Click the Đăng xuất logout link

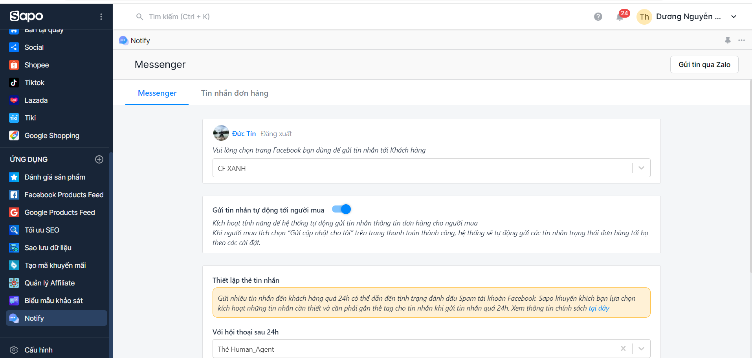276,134
